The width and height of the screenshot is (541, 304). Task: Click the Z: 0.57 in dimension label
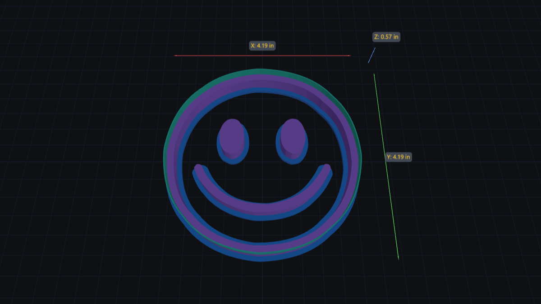tap(386, 38)
